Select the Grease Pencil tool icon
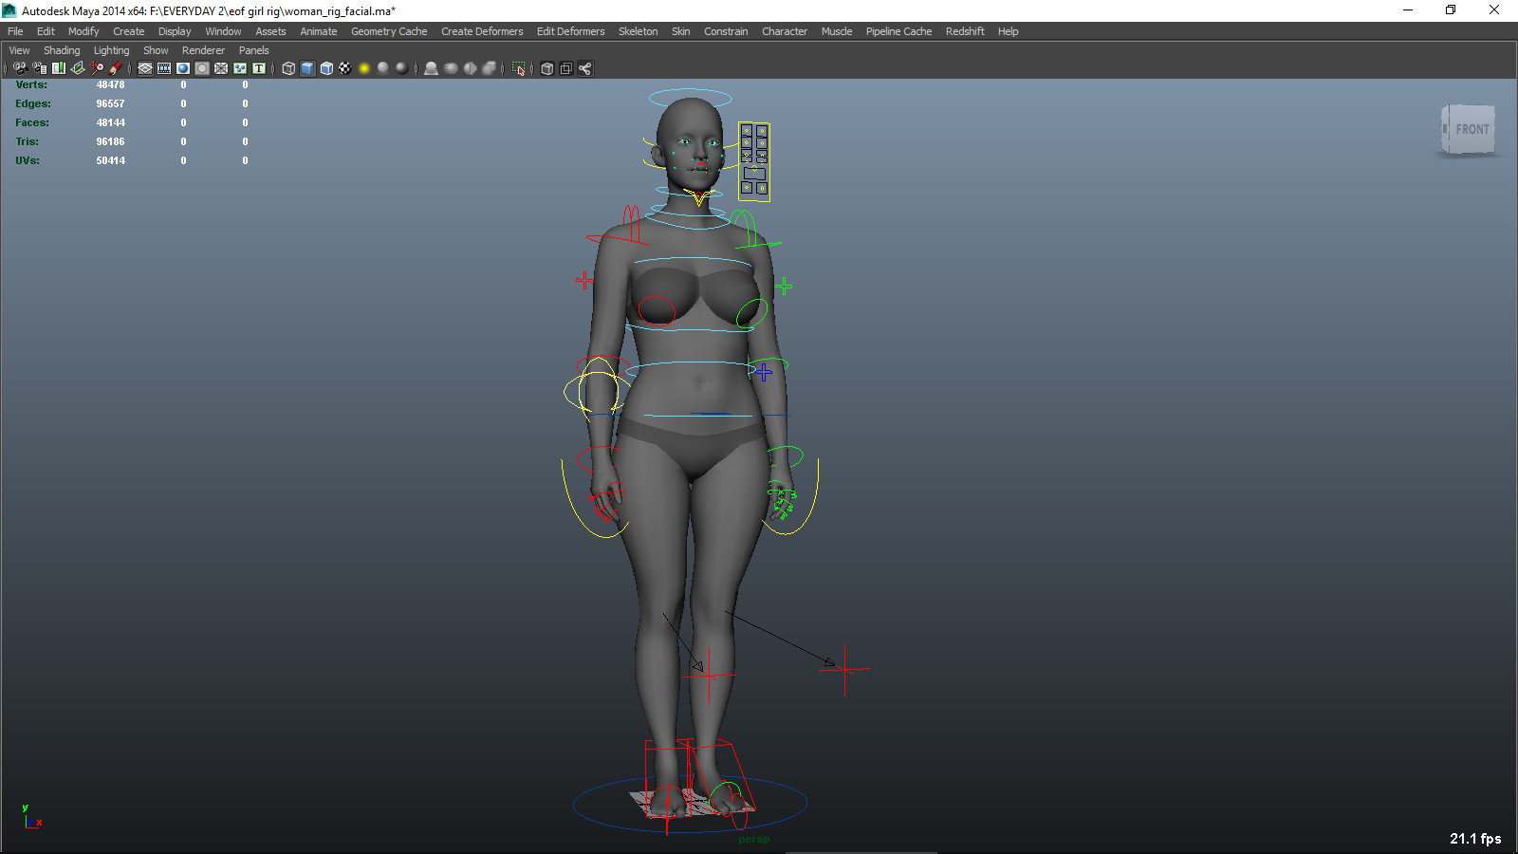1518x854 pixels. [x=116, y=68]
